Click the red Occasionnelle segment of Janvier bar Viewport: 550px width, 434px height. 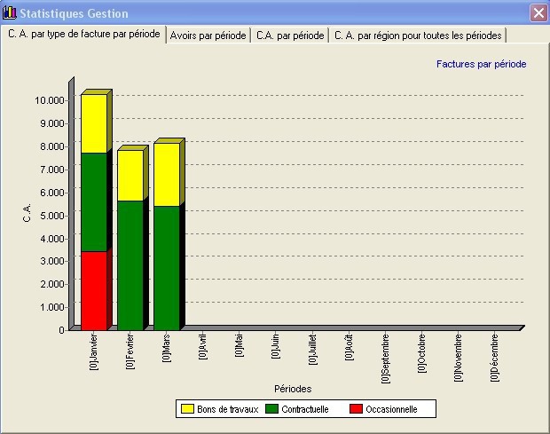[93, 290]
